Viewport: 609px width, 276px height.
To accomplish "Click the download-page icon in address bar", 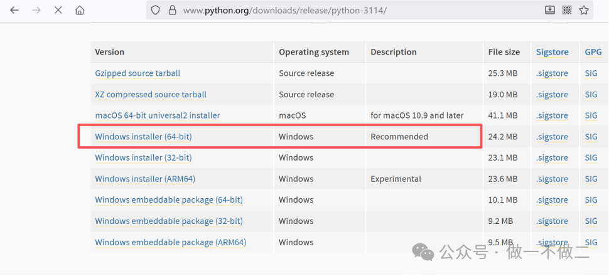I will click(549, 10).
